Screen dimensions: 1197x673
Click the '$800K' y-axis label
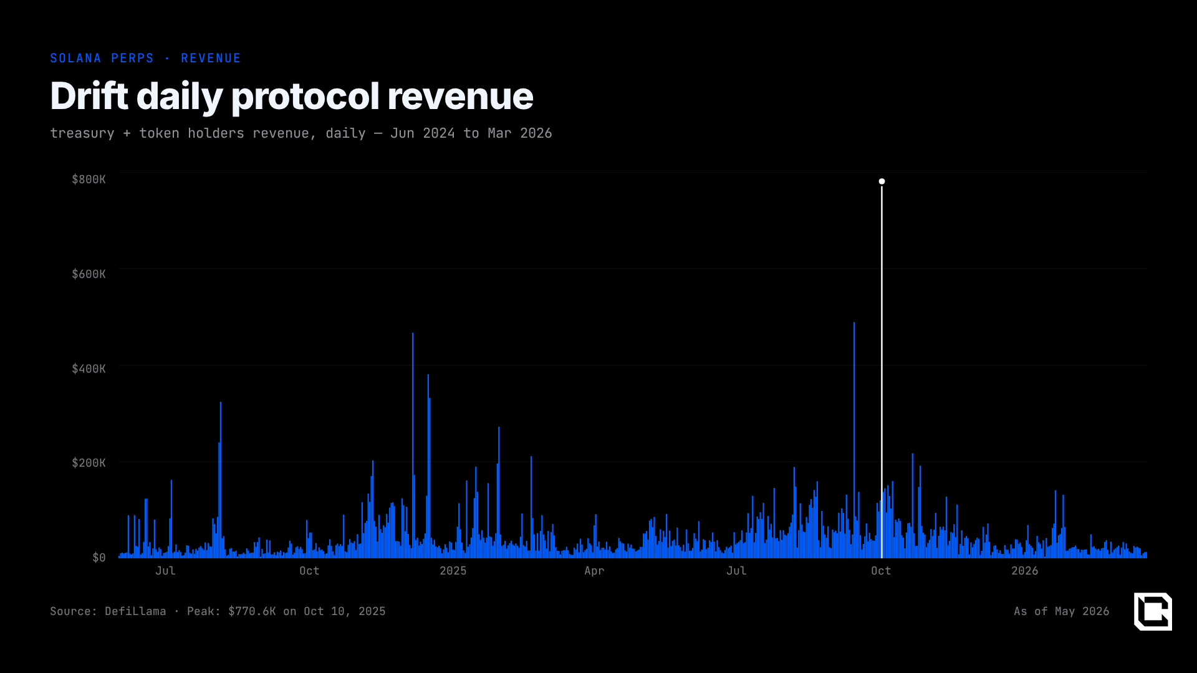[x=89, y=179]
